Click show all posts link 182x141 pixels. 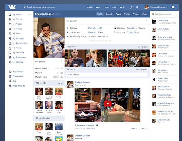(x=142, y=70)
